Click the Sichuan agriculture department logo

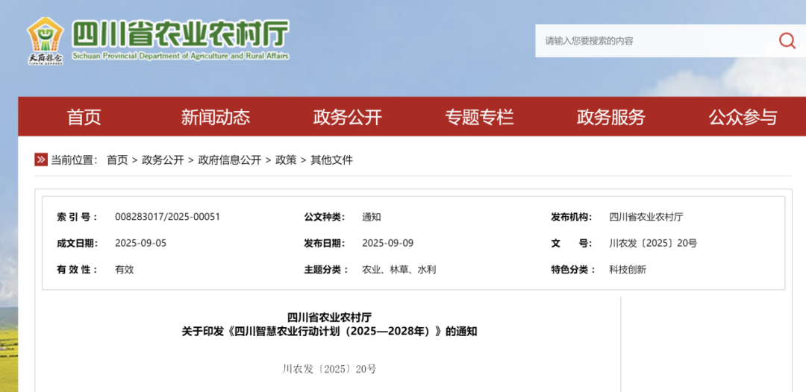pos(45,41)
